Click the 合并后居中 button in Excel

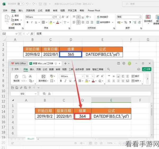tap(103, 22)
